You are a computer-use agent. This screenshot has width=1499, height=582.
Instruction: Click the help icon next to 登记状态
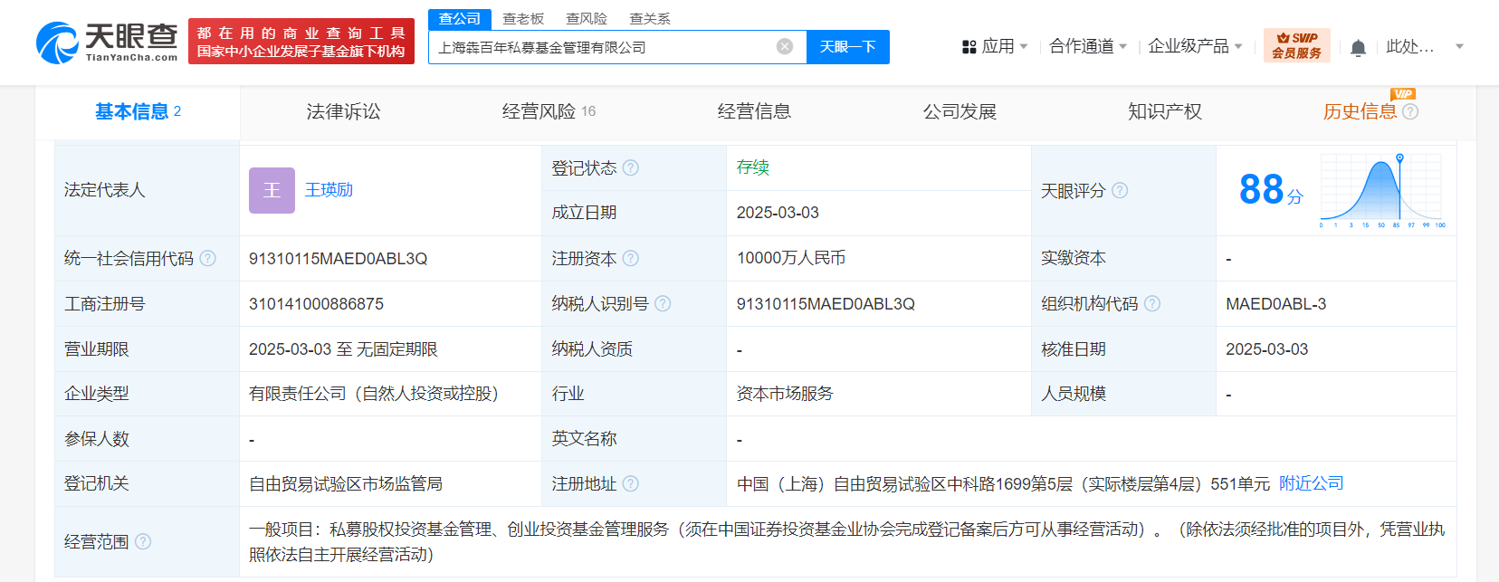click(x=631, y=167)
